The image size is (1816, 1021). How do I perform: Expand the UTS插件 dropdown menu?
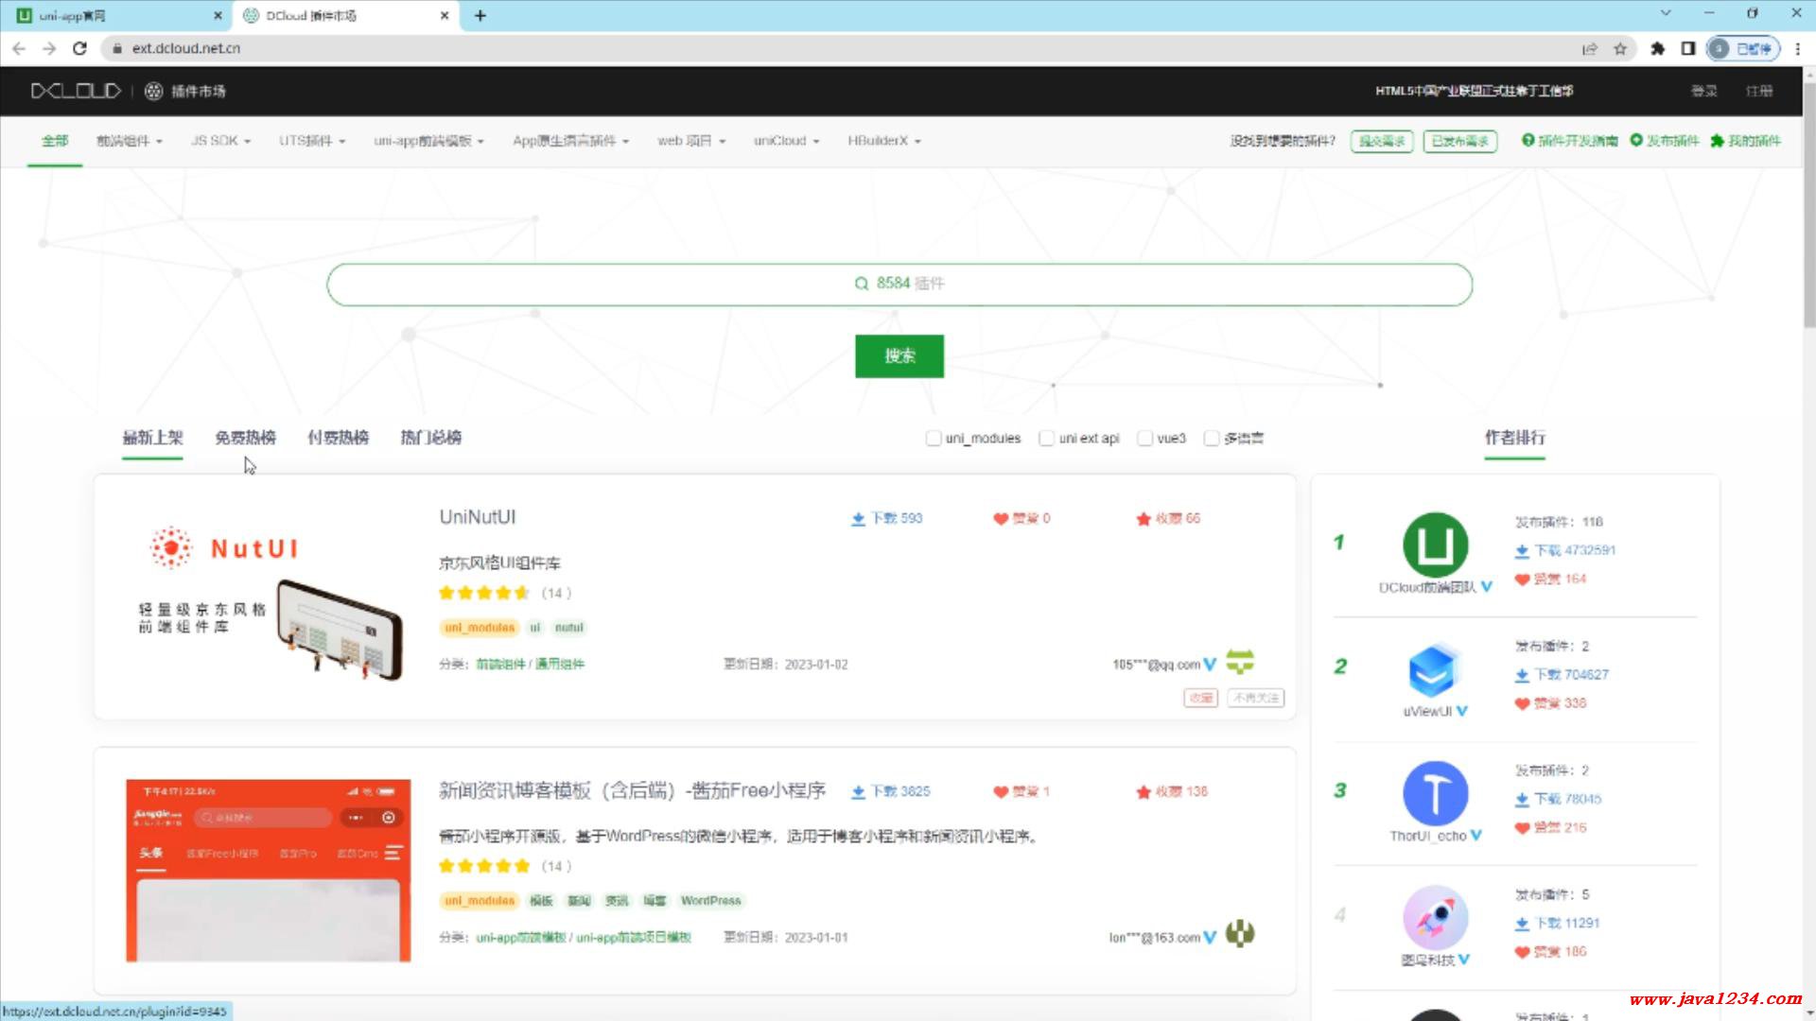click(312, 141)
